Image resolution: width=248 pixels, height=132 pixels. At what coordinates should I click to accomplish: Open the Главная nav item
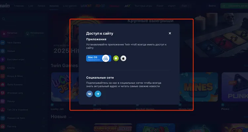(x=19, y=6)
